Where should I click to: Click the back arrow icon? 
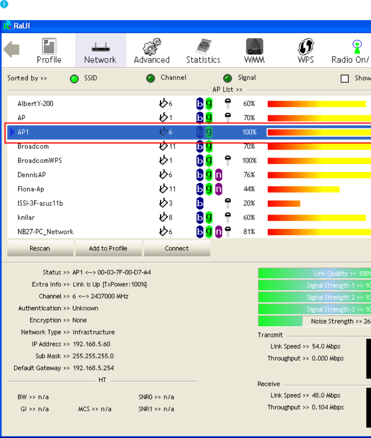point(11,49)
